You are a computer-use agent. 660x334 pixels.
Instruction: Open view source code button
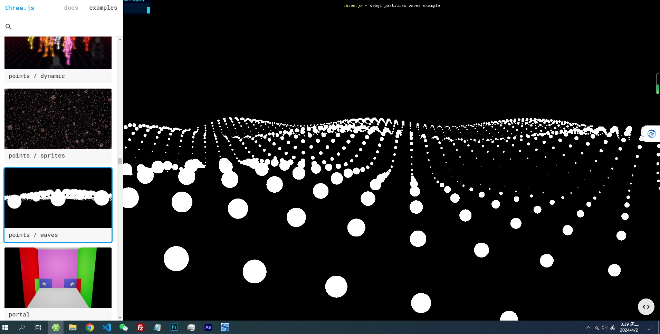click(x=646, y=307)
